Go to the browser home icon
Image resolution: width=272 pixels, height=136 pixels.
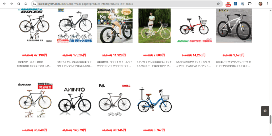coord(26,4)
